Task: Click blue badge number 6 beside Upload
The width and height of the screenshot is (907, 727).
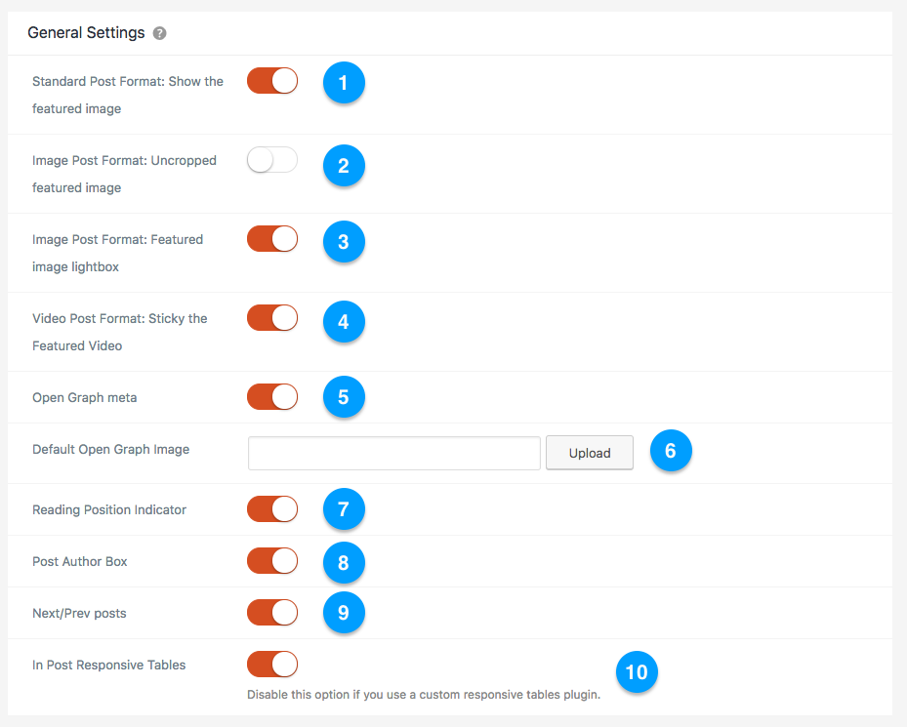Action: coord(671,451)
